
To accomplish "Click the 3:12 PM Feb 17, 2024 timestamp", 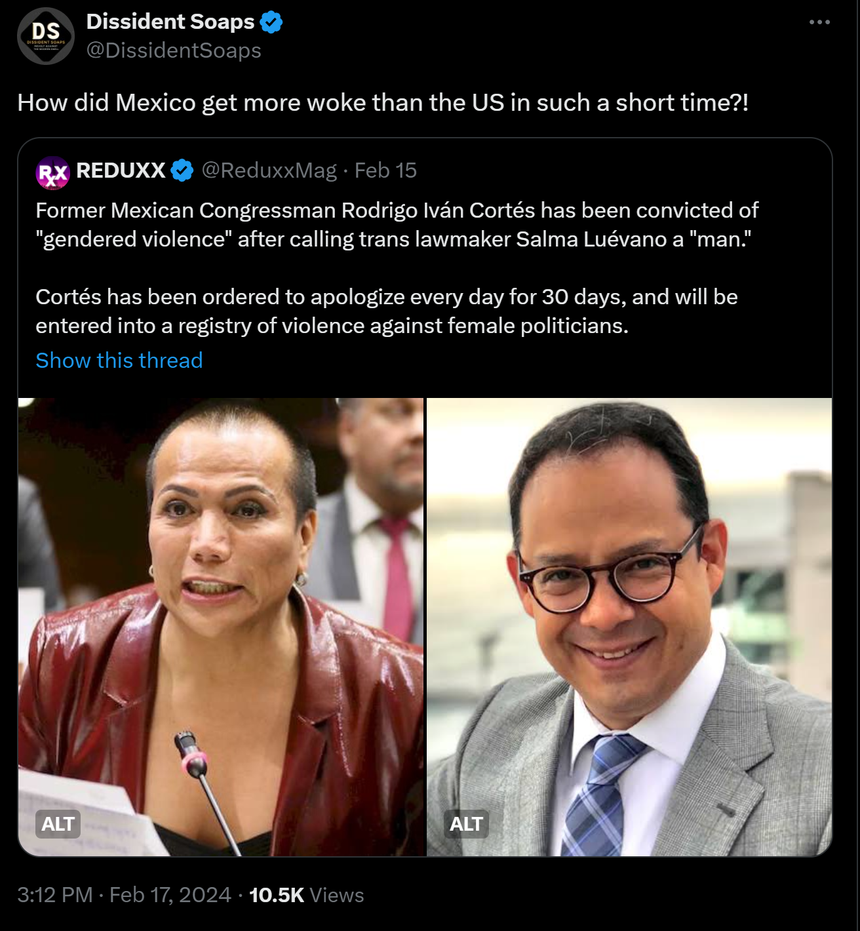I will click(x=124, y=895).
